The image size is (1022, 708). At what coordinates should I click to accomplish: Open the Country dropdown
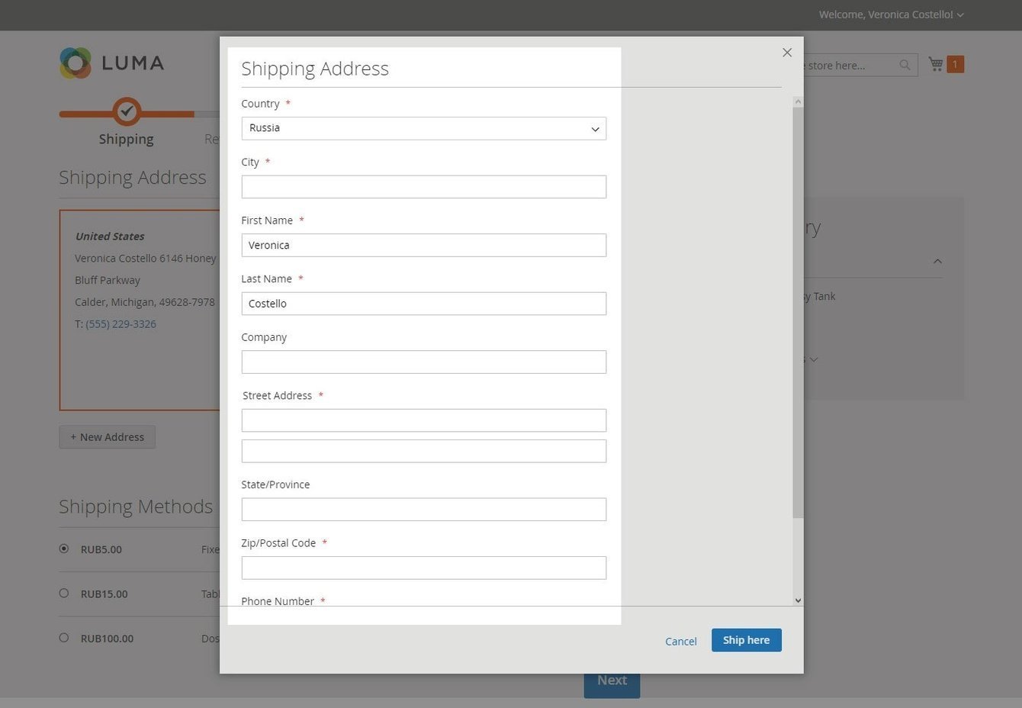pyautogui.click(x=423, y=128)
